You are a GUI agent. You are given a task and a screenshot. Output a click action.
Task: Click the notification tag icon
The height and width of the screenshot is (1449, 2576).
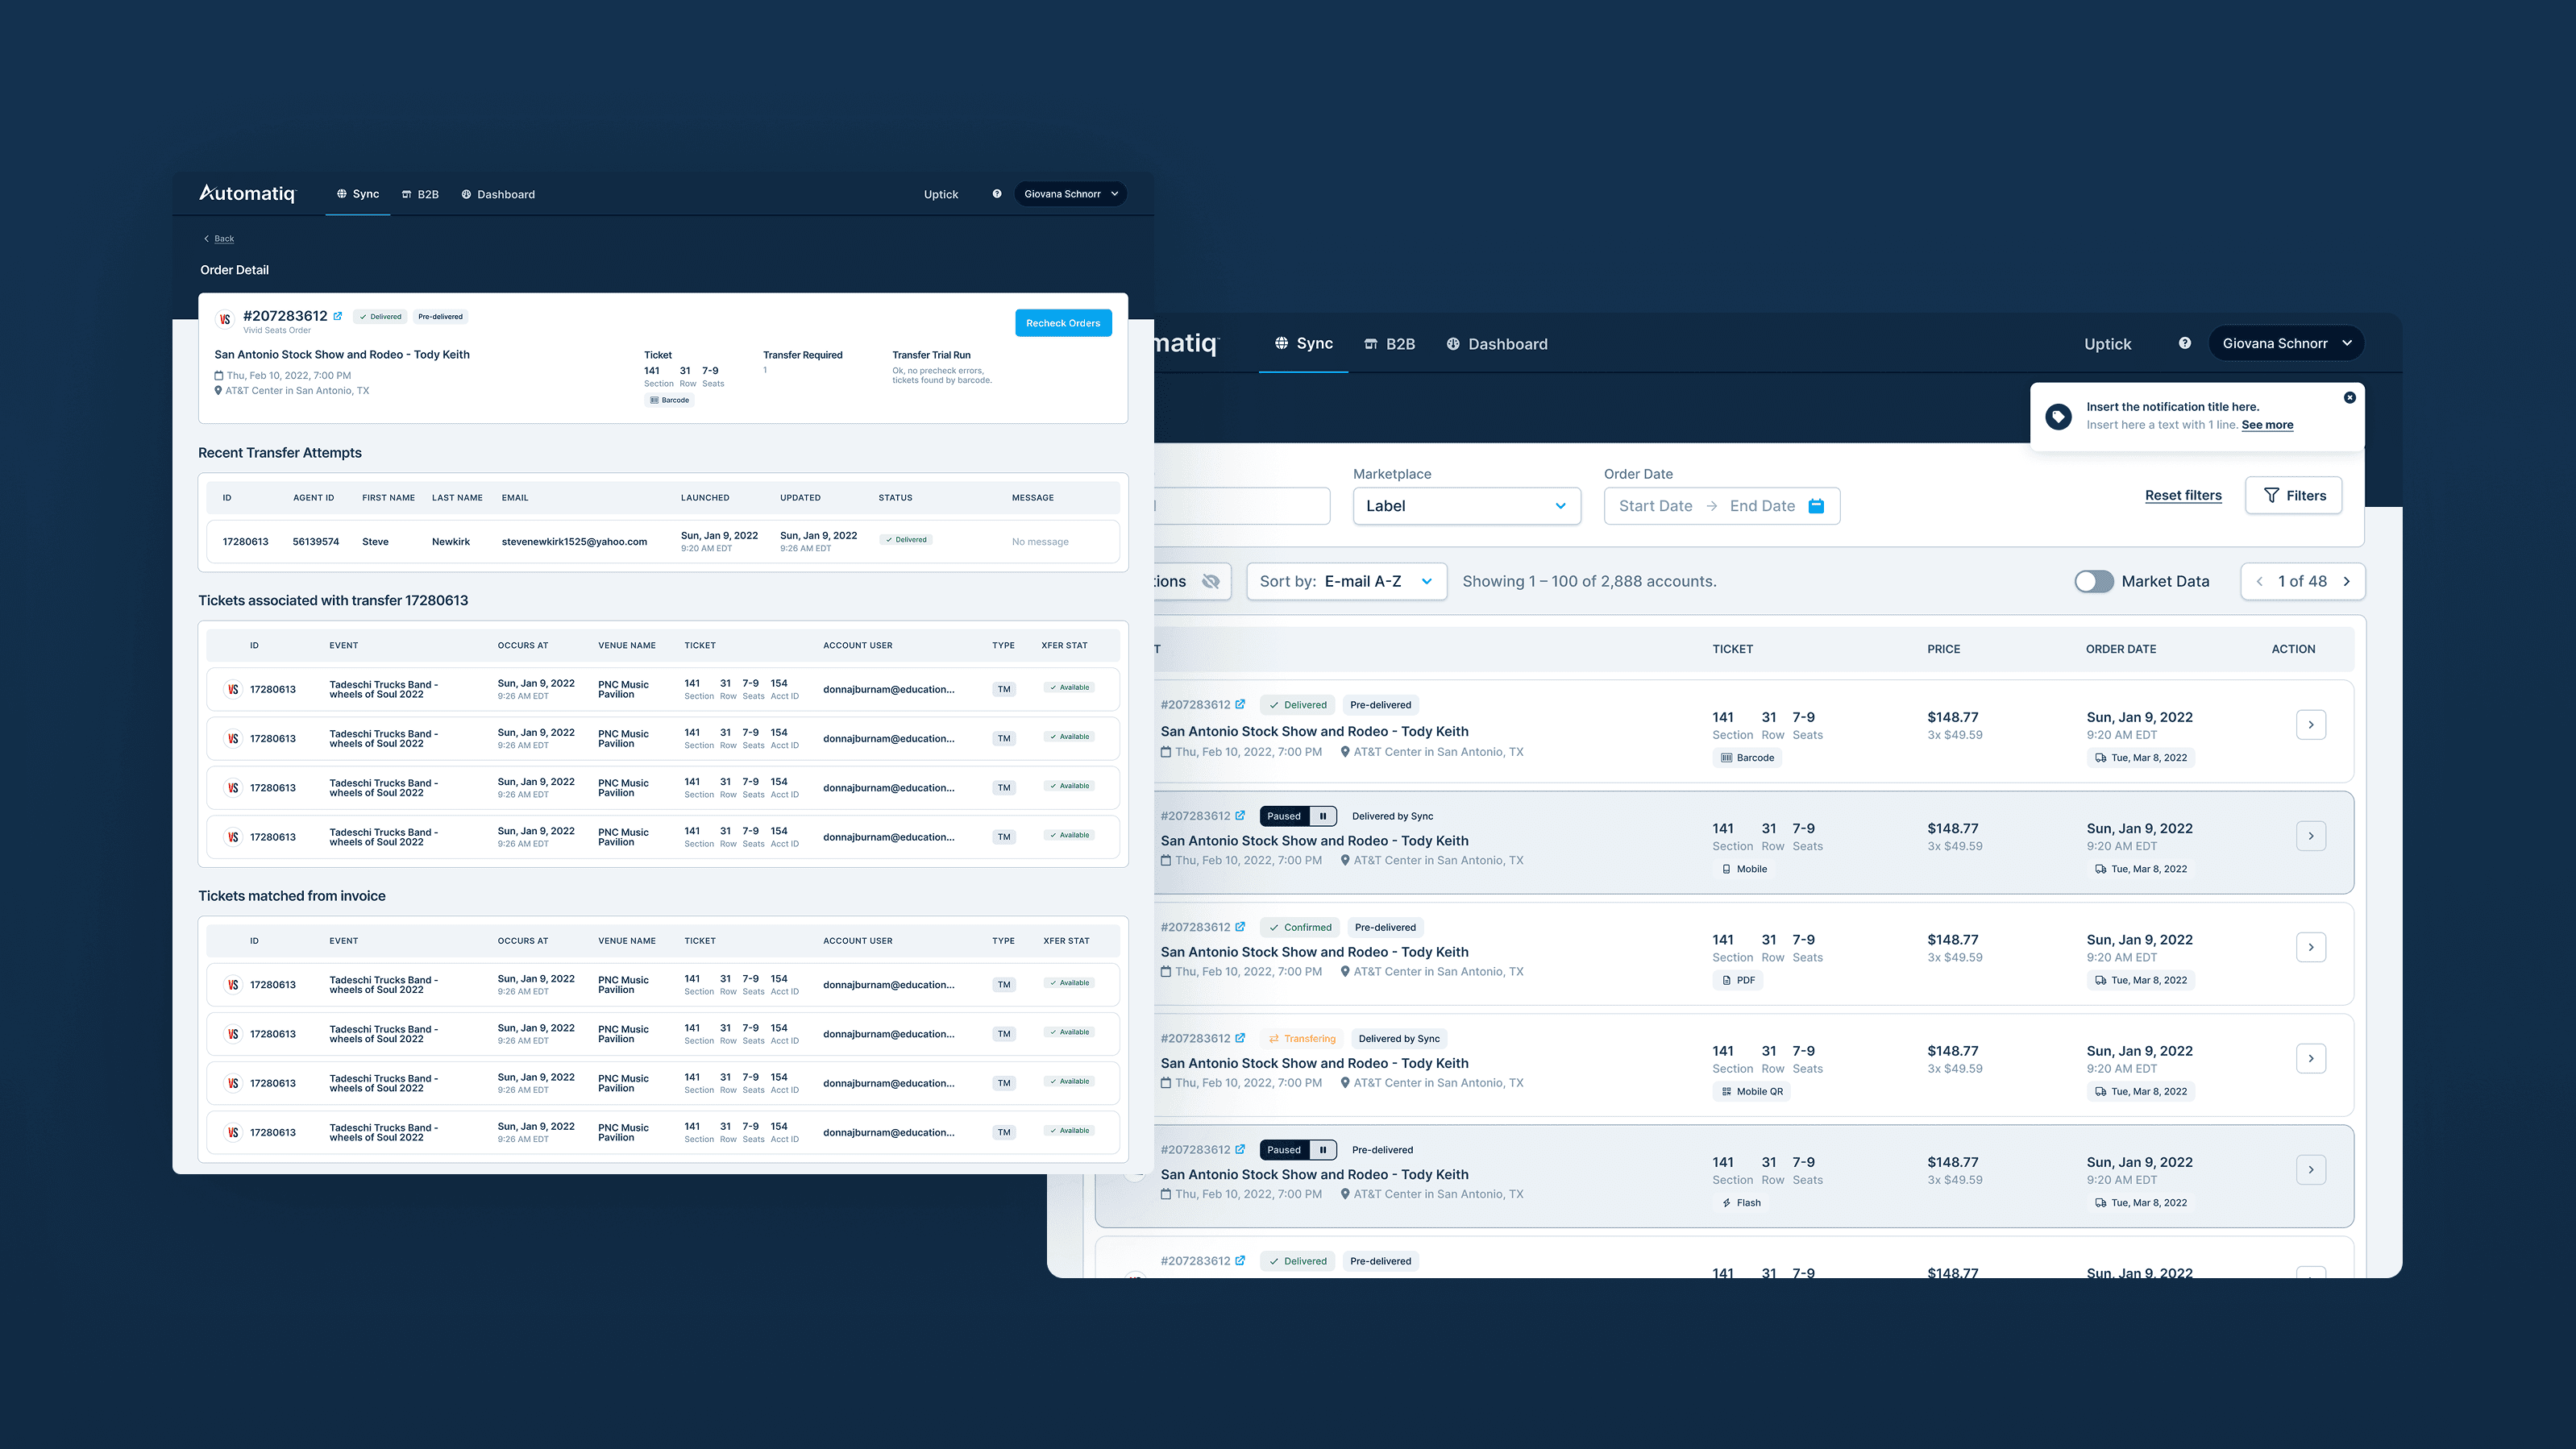pos(2058,416)
